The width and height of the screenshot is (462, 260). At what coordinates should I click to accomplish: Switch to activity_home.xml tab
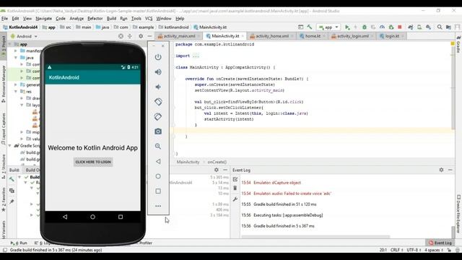coord(272,36)
